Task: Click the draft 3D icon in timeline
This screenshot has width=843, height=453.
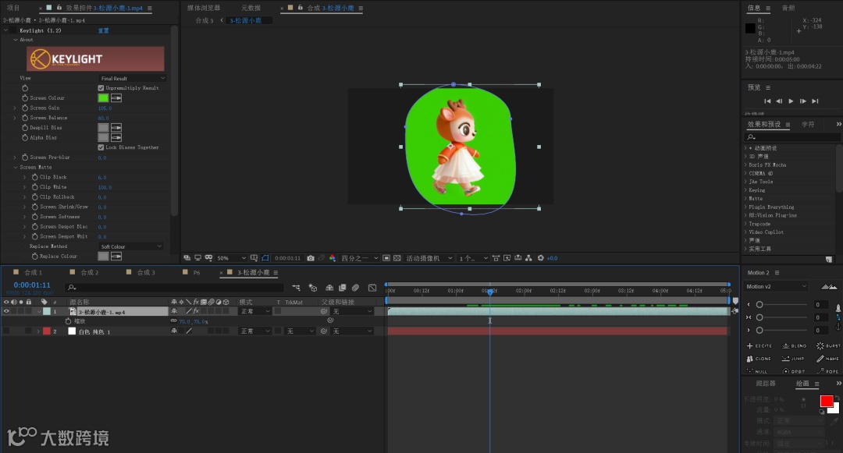Action: pos(313,288)
